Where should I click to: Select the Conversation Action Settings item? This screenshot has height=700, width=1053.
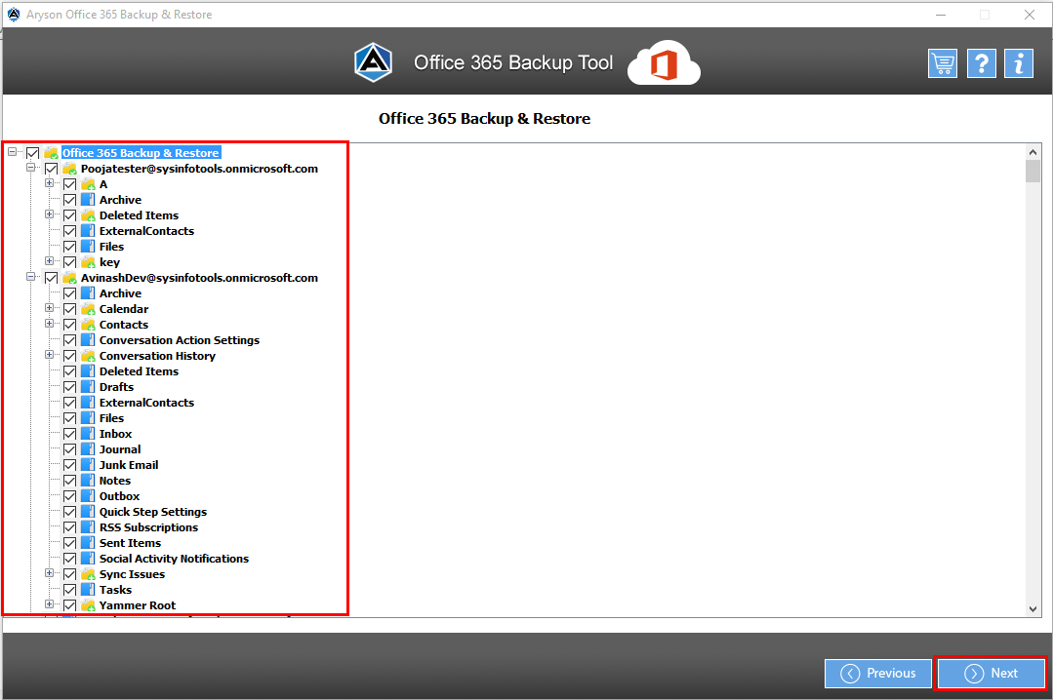[180, 340]
